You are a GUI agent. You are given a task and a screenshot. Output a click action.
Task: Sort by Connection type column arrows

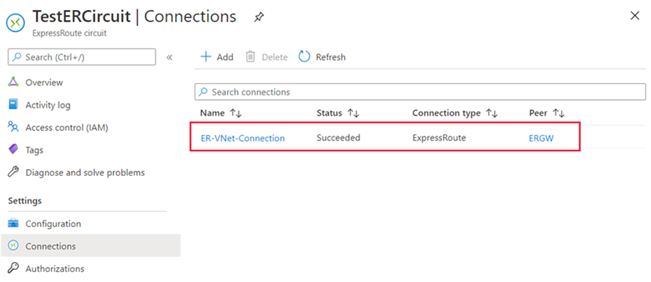point(491,114)
